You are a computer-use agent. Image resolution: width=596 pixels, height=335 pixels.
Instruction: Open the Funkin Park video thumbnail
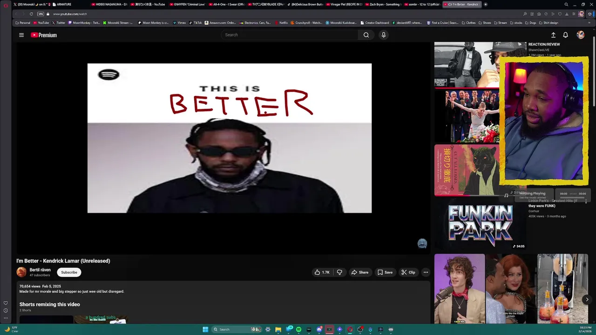480,226
